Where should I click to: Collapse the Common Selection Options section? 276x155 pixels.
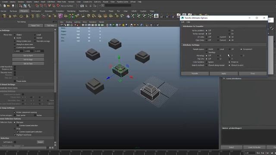(x=27, y=119)
